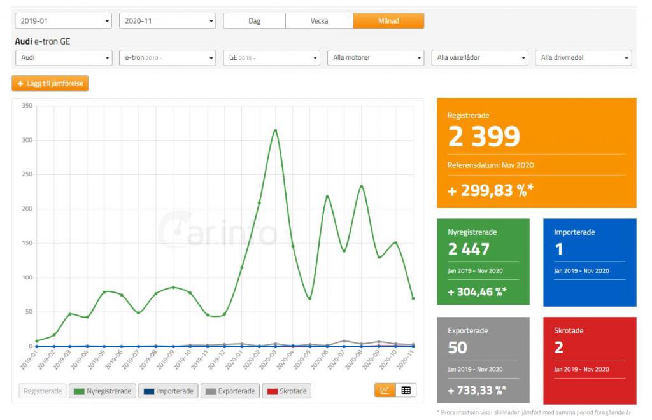Select the Månad view tab
The height and width of the screenshot is (420, 652).
point(388,21)
